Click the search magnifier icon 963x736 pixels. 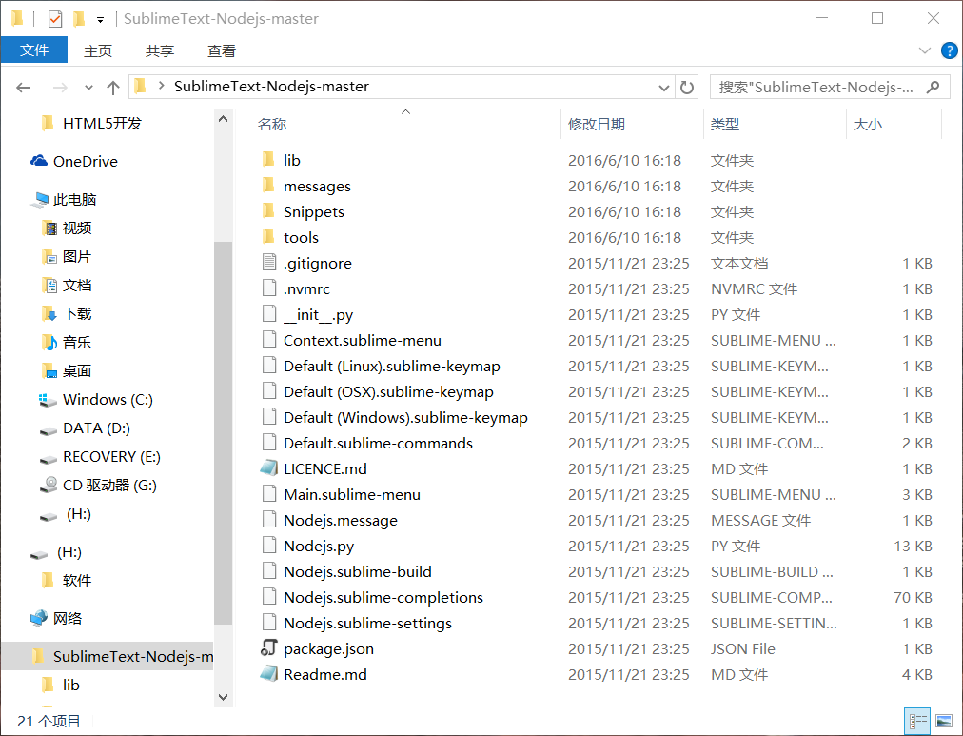click(x=933, y=88)
